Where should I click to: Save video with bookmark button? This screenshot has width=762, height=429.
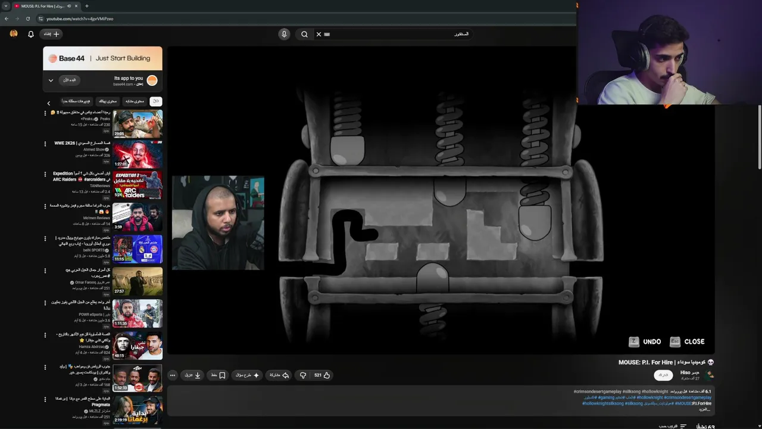218,375
